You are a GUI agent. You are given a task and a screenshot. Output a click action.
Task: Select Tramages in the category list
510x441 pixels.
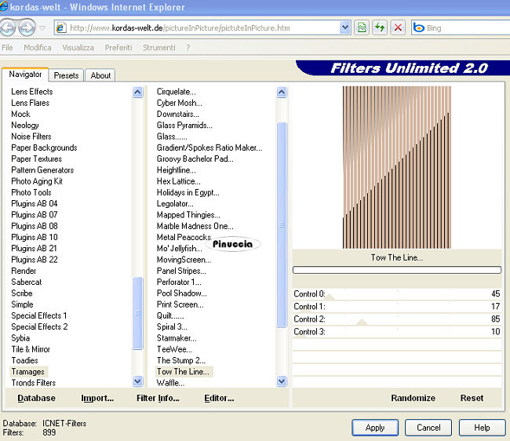28,372
